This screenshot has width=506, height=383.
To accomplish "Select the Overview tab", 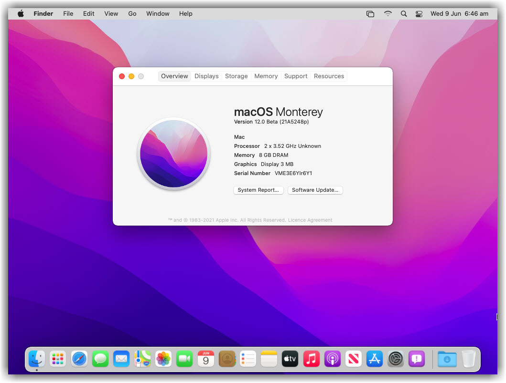I will 174,76.
